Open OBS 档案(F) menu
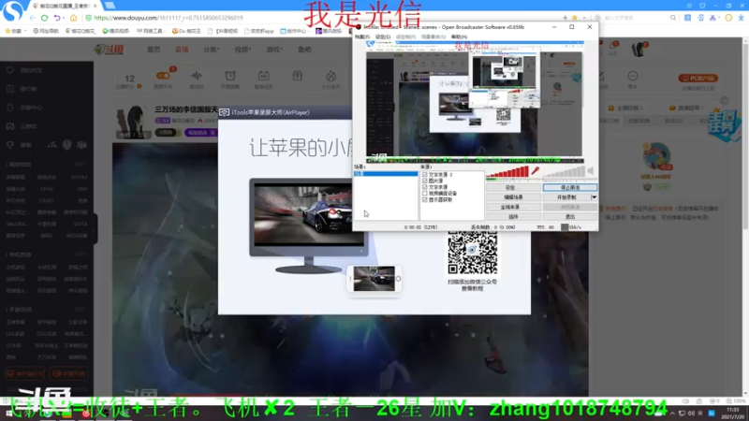Image resolution: width=749 pixels, height=421 pixels. click(x=361, y=36)
